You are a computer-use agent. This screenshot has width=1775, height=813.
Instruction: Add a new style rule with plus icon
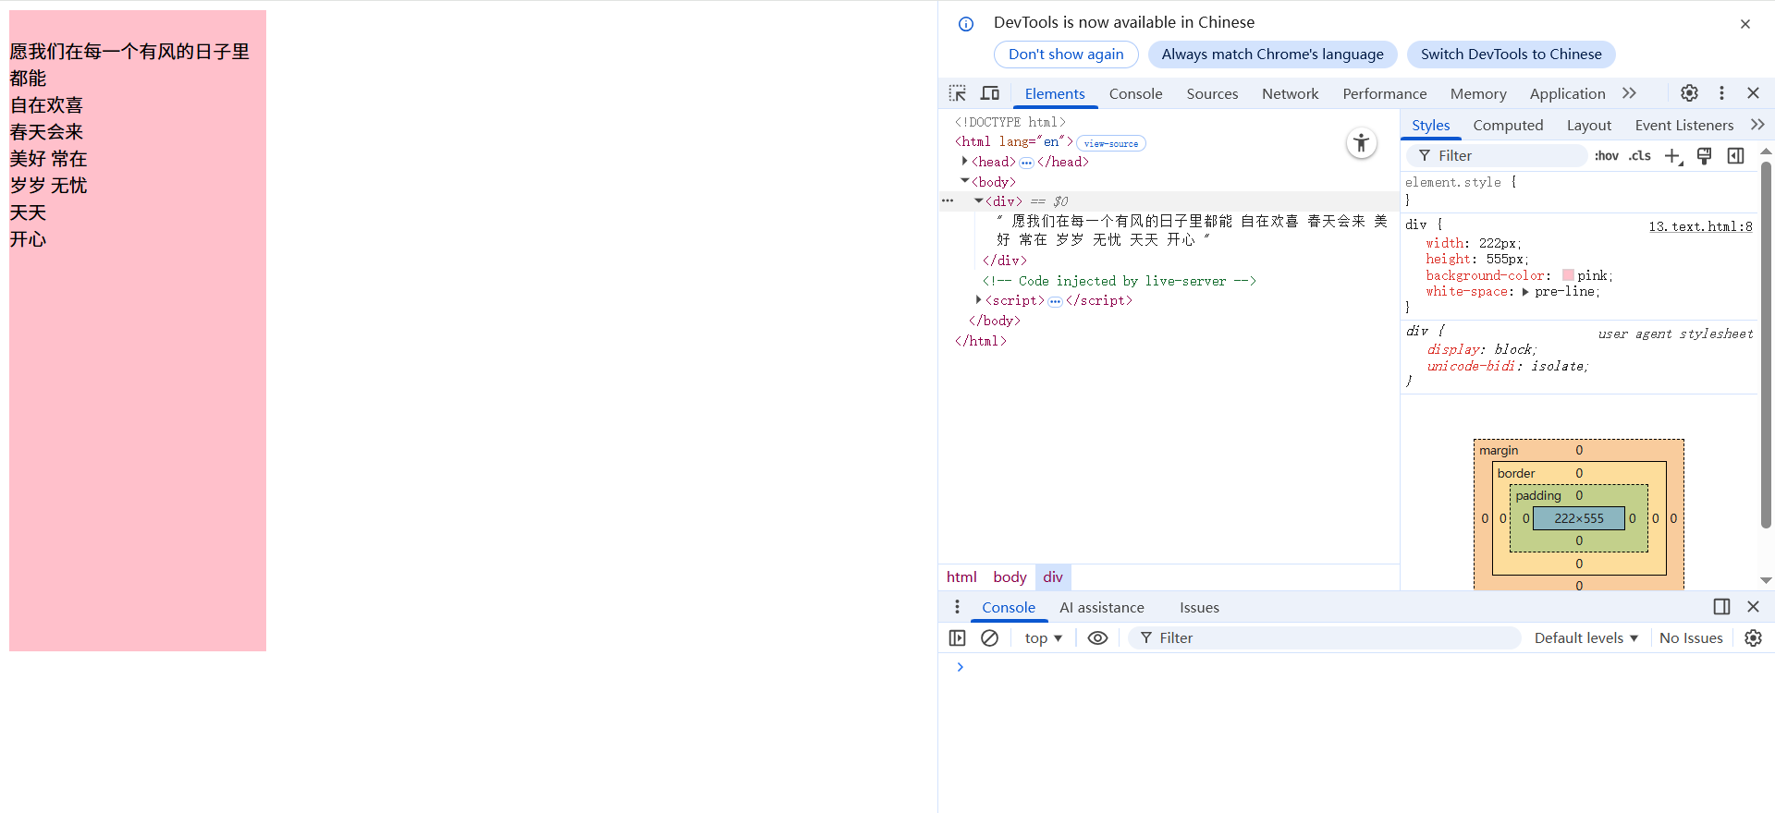(x=1673, y=156)
